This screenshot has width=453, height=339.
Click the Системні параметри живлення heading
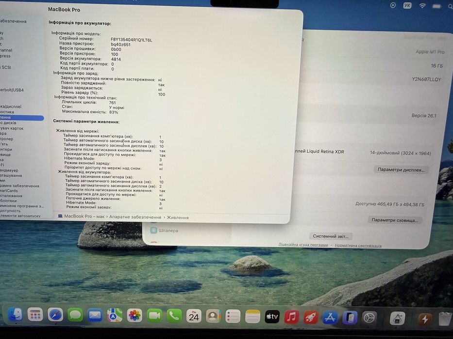pyautogui.click(x=86, y=122)
